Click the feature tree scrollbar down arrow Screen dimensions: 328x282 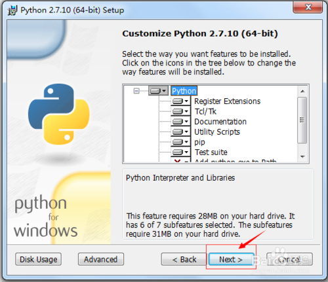pyautogui.click(x=302, y=157)
